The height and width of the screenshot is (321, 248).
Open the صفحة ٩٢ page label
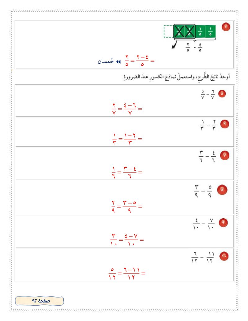(x=39, y=301)
